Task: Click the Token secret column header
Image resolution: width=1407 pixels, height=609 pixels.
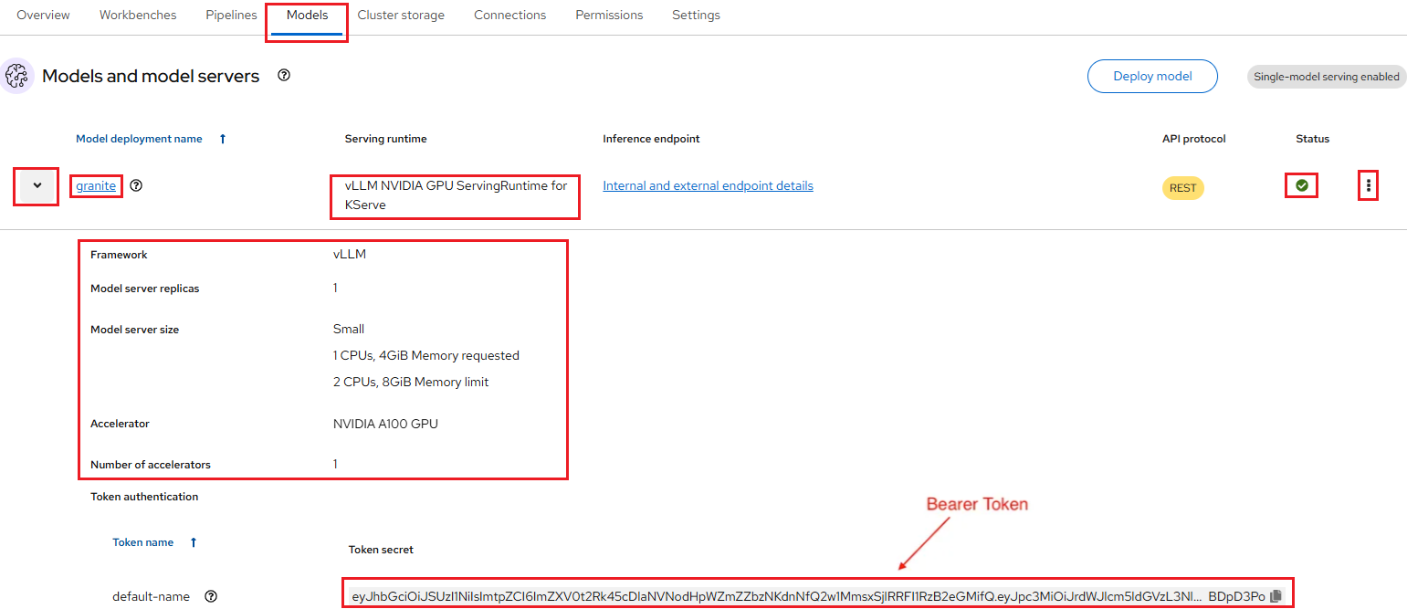Action: [x=381, y=550]
